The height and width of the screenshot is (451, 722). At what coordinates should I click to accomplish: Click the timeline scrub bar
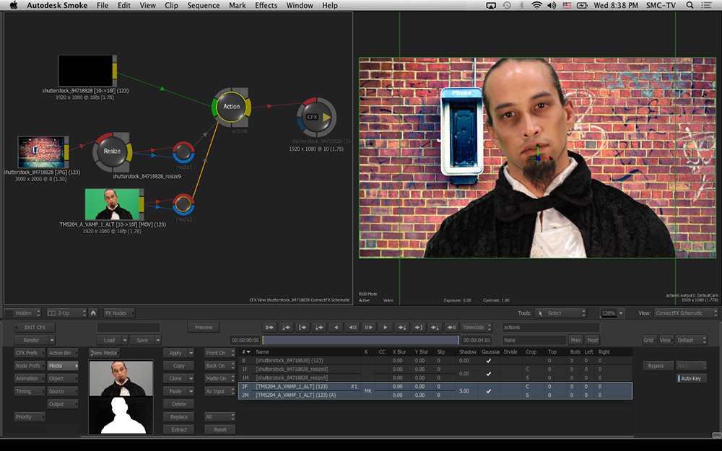pyautogui.click(x=360, y=340)
